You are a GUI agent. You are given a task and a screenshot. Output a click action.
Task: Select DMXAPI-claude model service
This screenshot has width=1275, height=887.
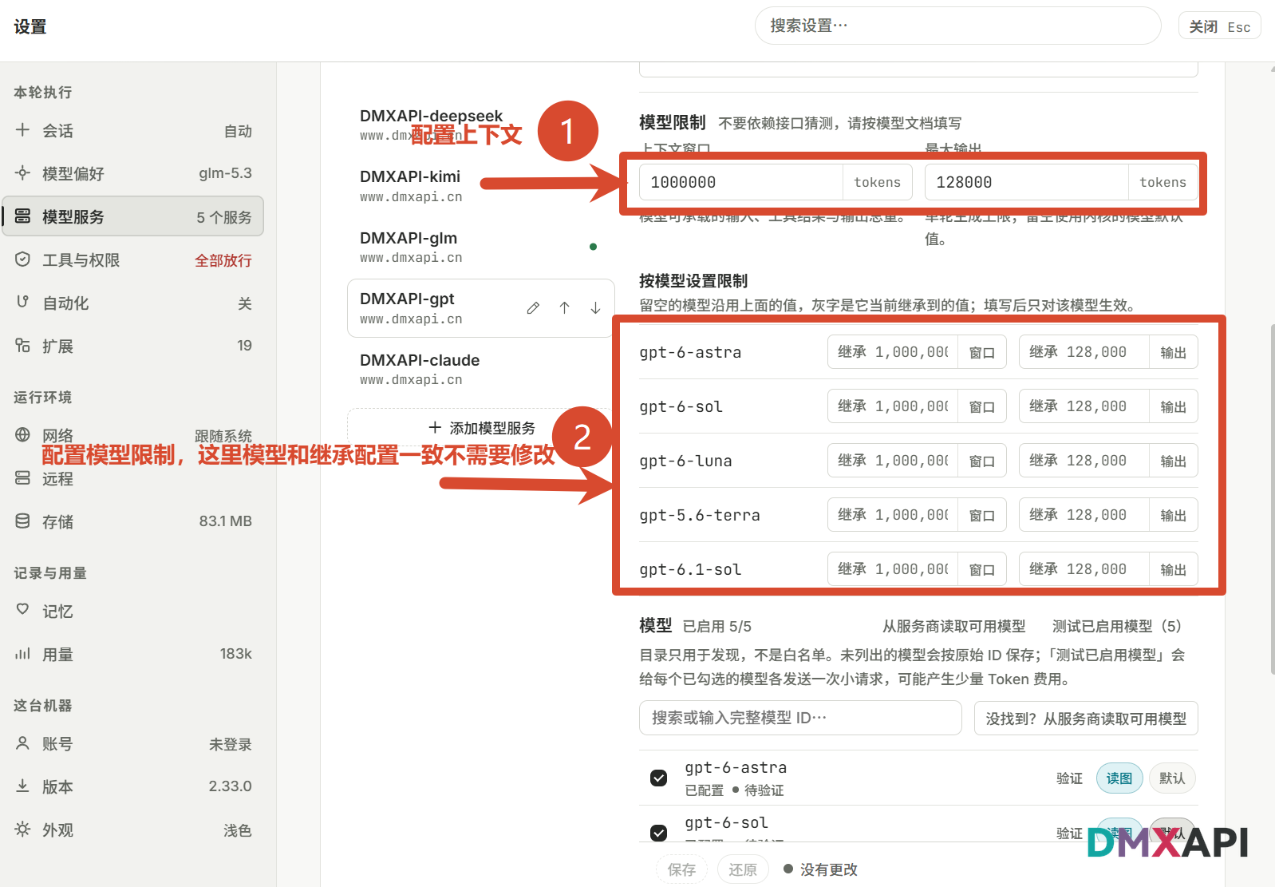(x=481, y=369)
